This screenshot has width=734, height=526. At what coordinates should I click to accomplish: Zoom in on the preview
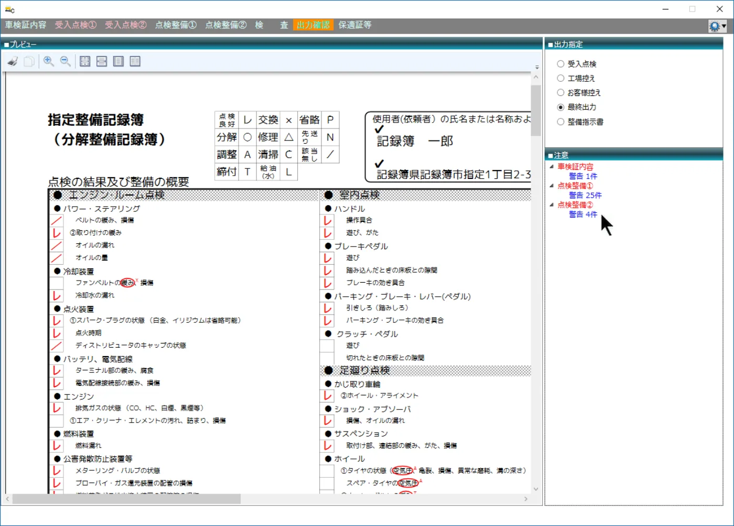point(49,61)
